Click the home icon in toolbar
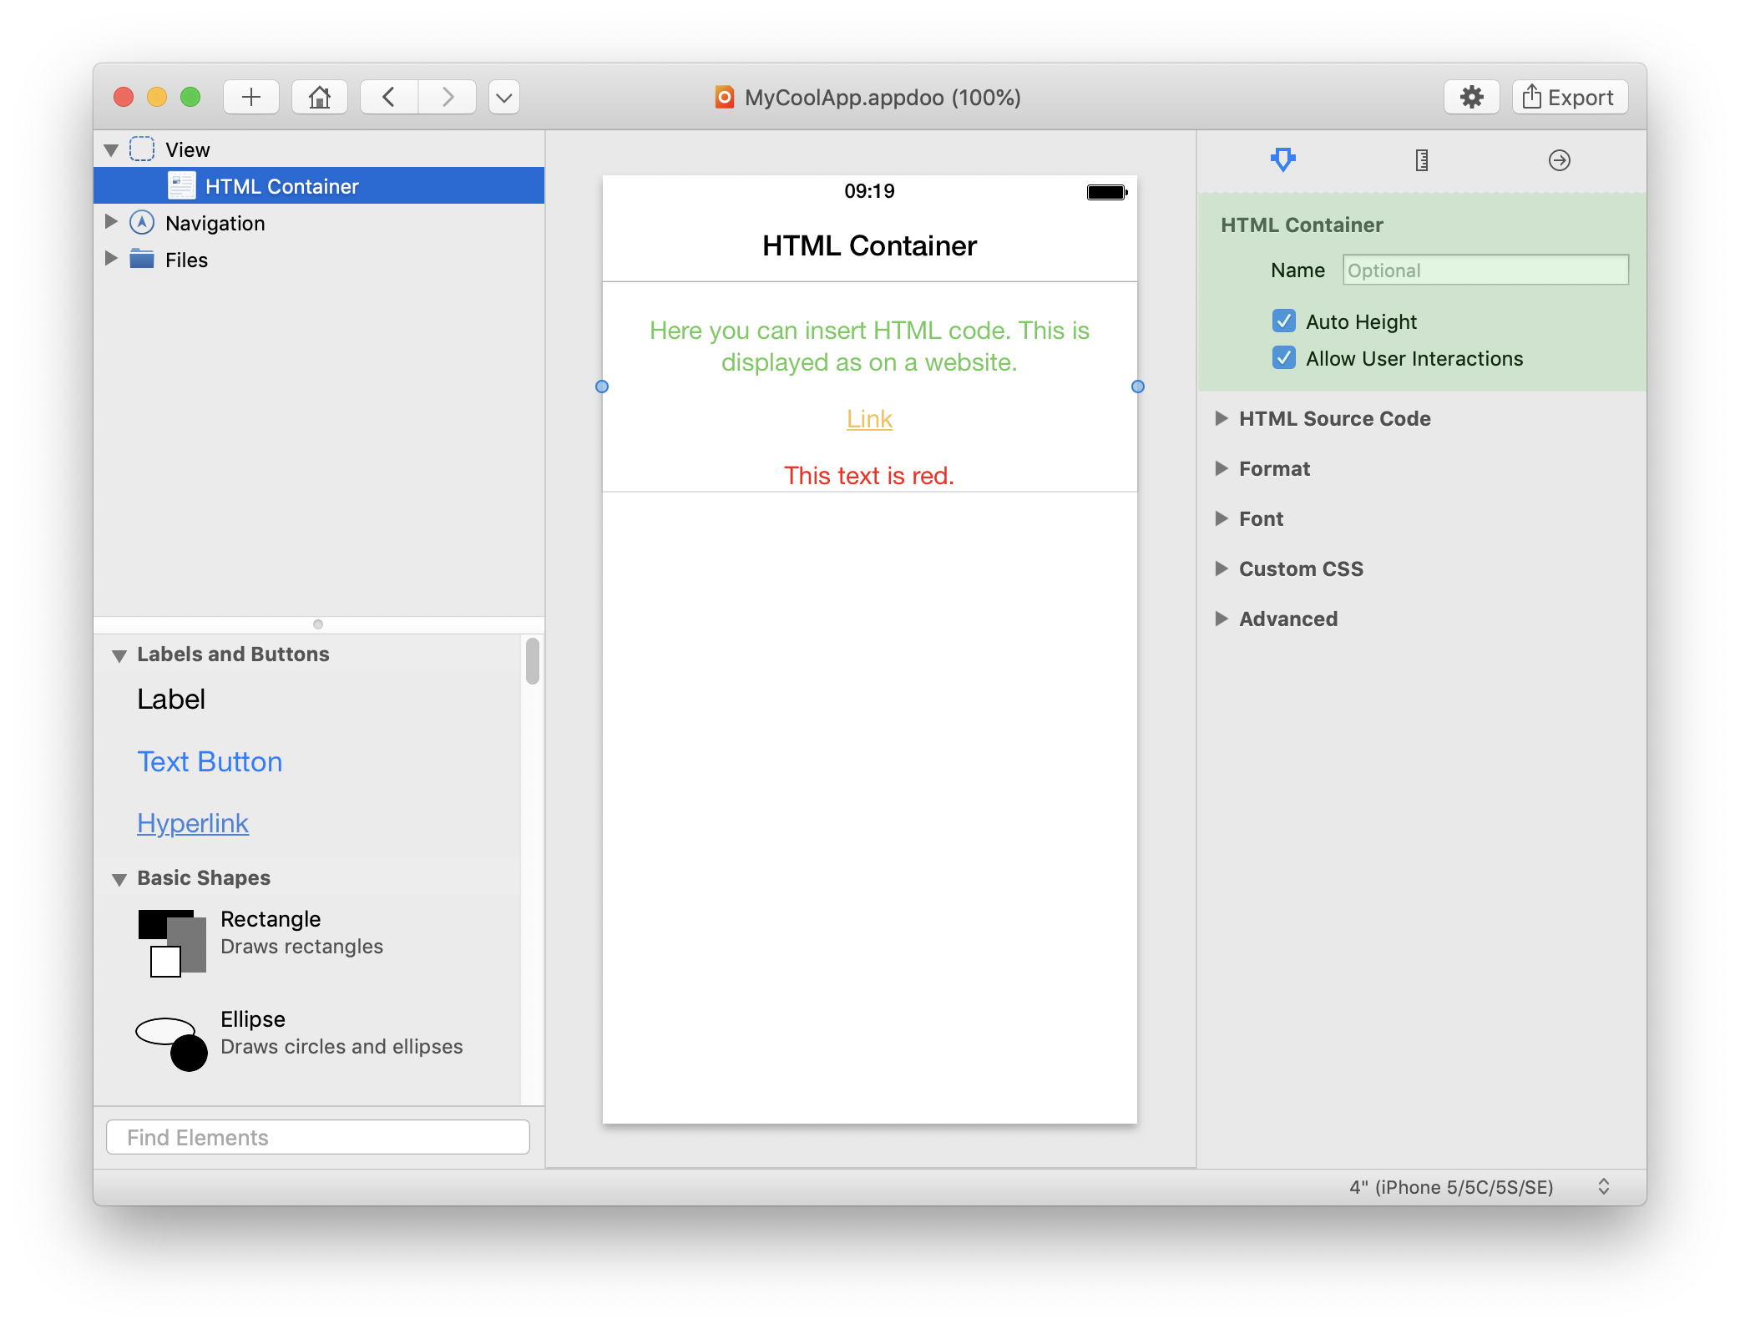The image size is (1740, 1329). (x=319, y=98)
